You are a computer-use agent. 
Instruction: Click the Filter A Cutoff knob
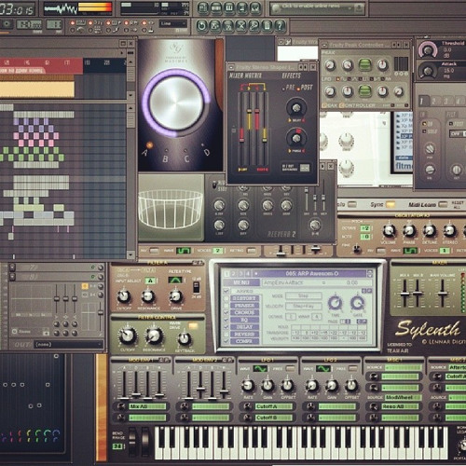124,296
